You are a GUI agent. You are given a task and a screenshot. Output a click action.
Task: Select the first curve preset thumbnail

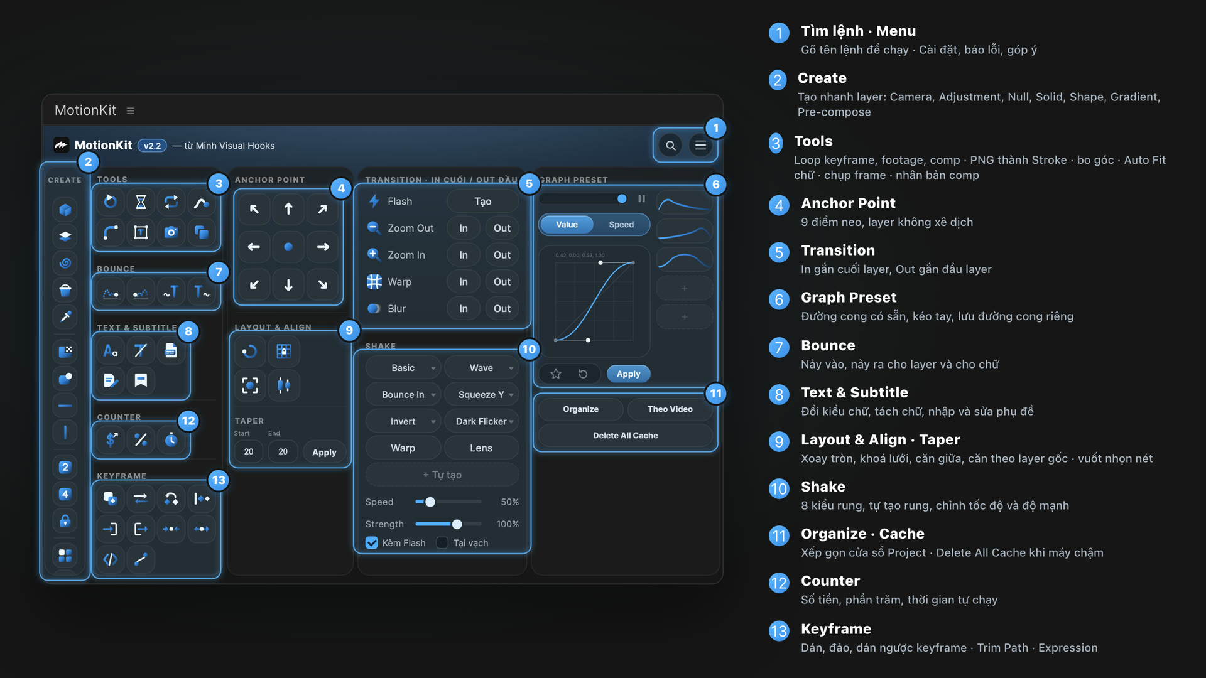tap(684, 204)
